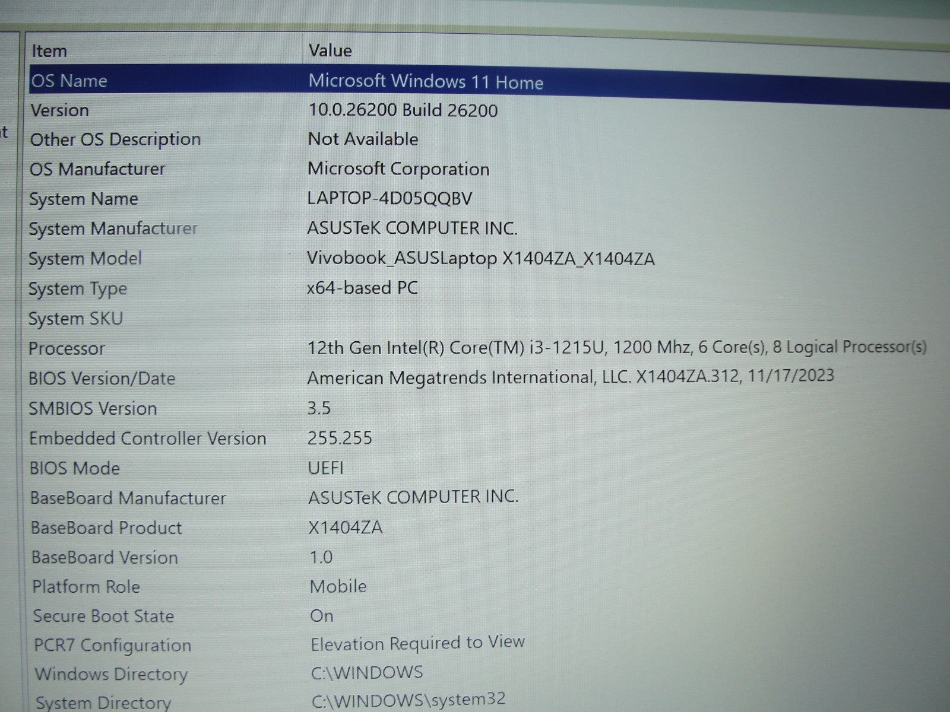
Task: Select the BIOS Mode row
Action: [x=75, y=468]
